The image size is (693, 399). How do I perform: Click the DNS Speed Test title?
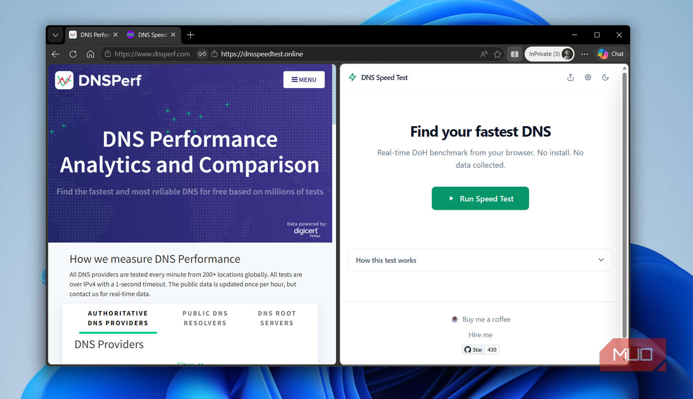coord(384,77)
